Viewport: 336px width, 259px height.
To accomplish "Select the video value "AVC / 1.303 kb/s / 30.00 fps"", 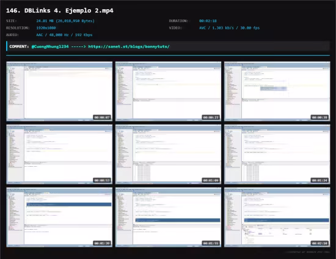I will 229,28.
